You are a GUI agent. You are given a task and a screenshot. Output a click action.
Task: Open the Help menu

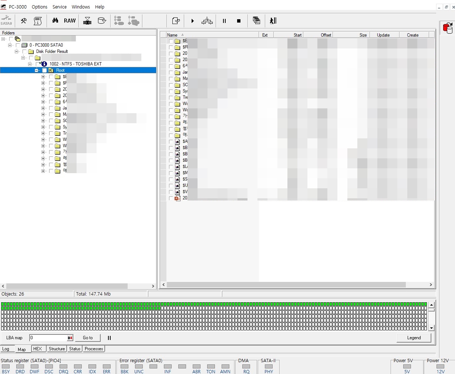(x=100, y=7)
